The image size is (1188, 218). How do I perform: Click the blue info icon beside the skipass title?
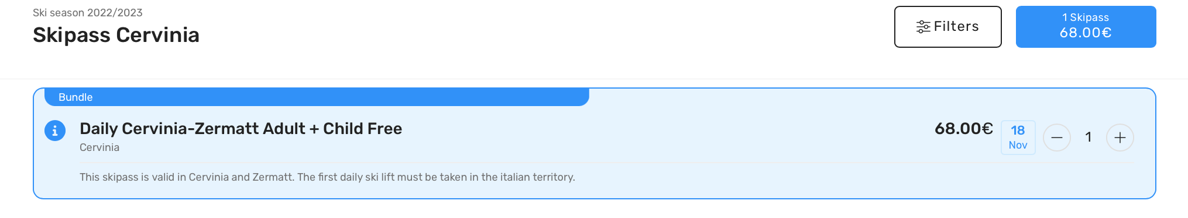pyautogui.click(x=55, y=131)
